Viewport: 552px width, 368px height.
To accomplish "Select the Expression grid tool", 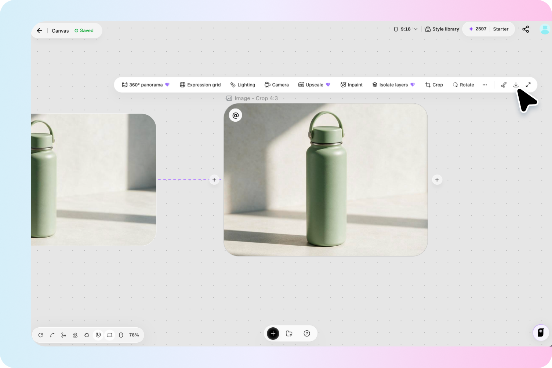I will (x=200, y=85).
